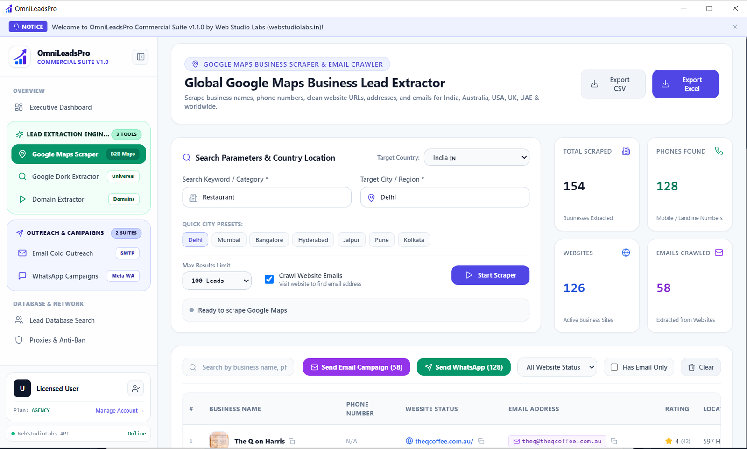The image size is (747, 449).
Task: Copy the theq@theqcoffee.com.au email address
Action: [614, 441]
